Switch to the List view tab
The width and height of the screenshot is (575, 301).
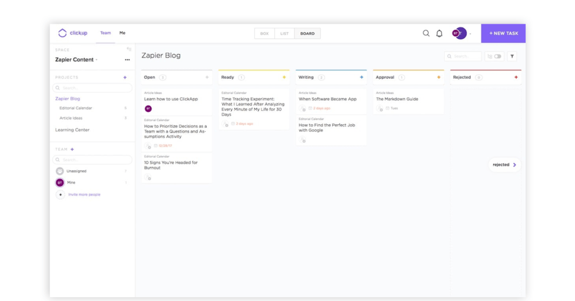pos(284,34)
